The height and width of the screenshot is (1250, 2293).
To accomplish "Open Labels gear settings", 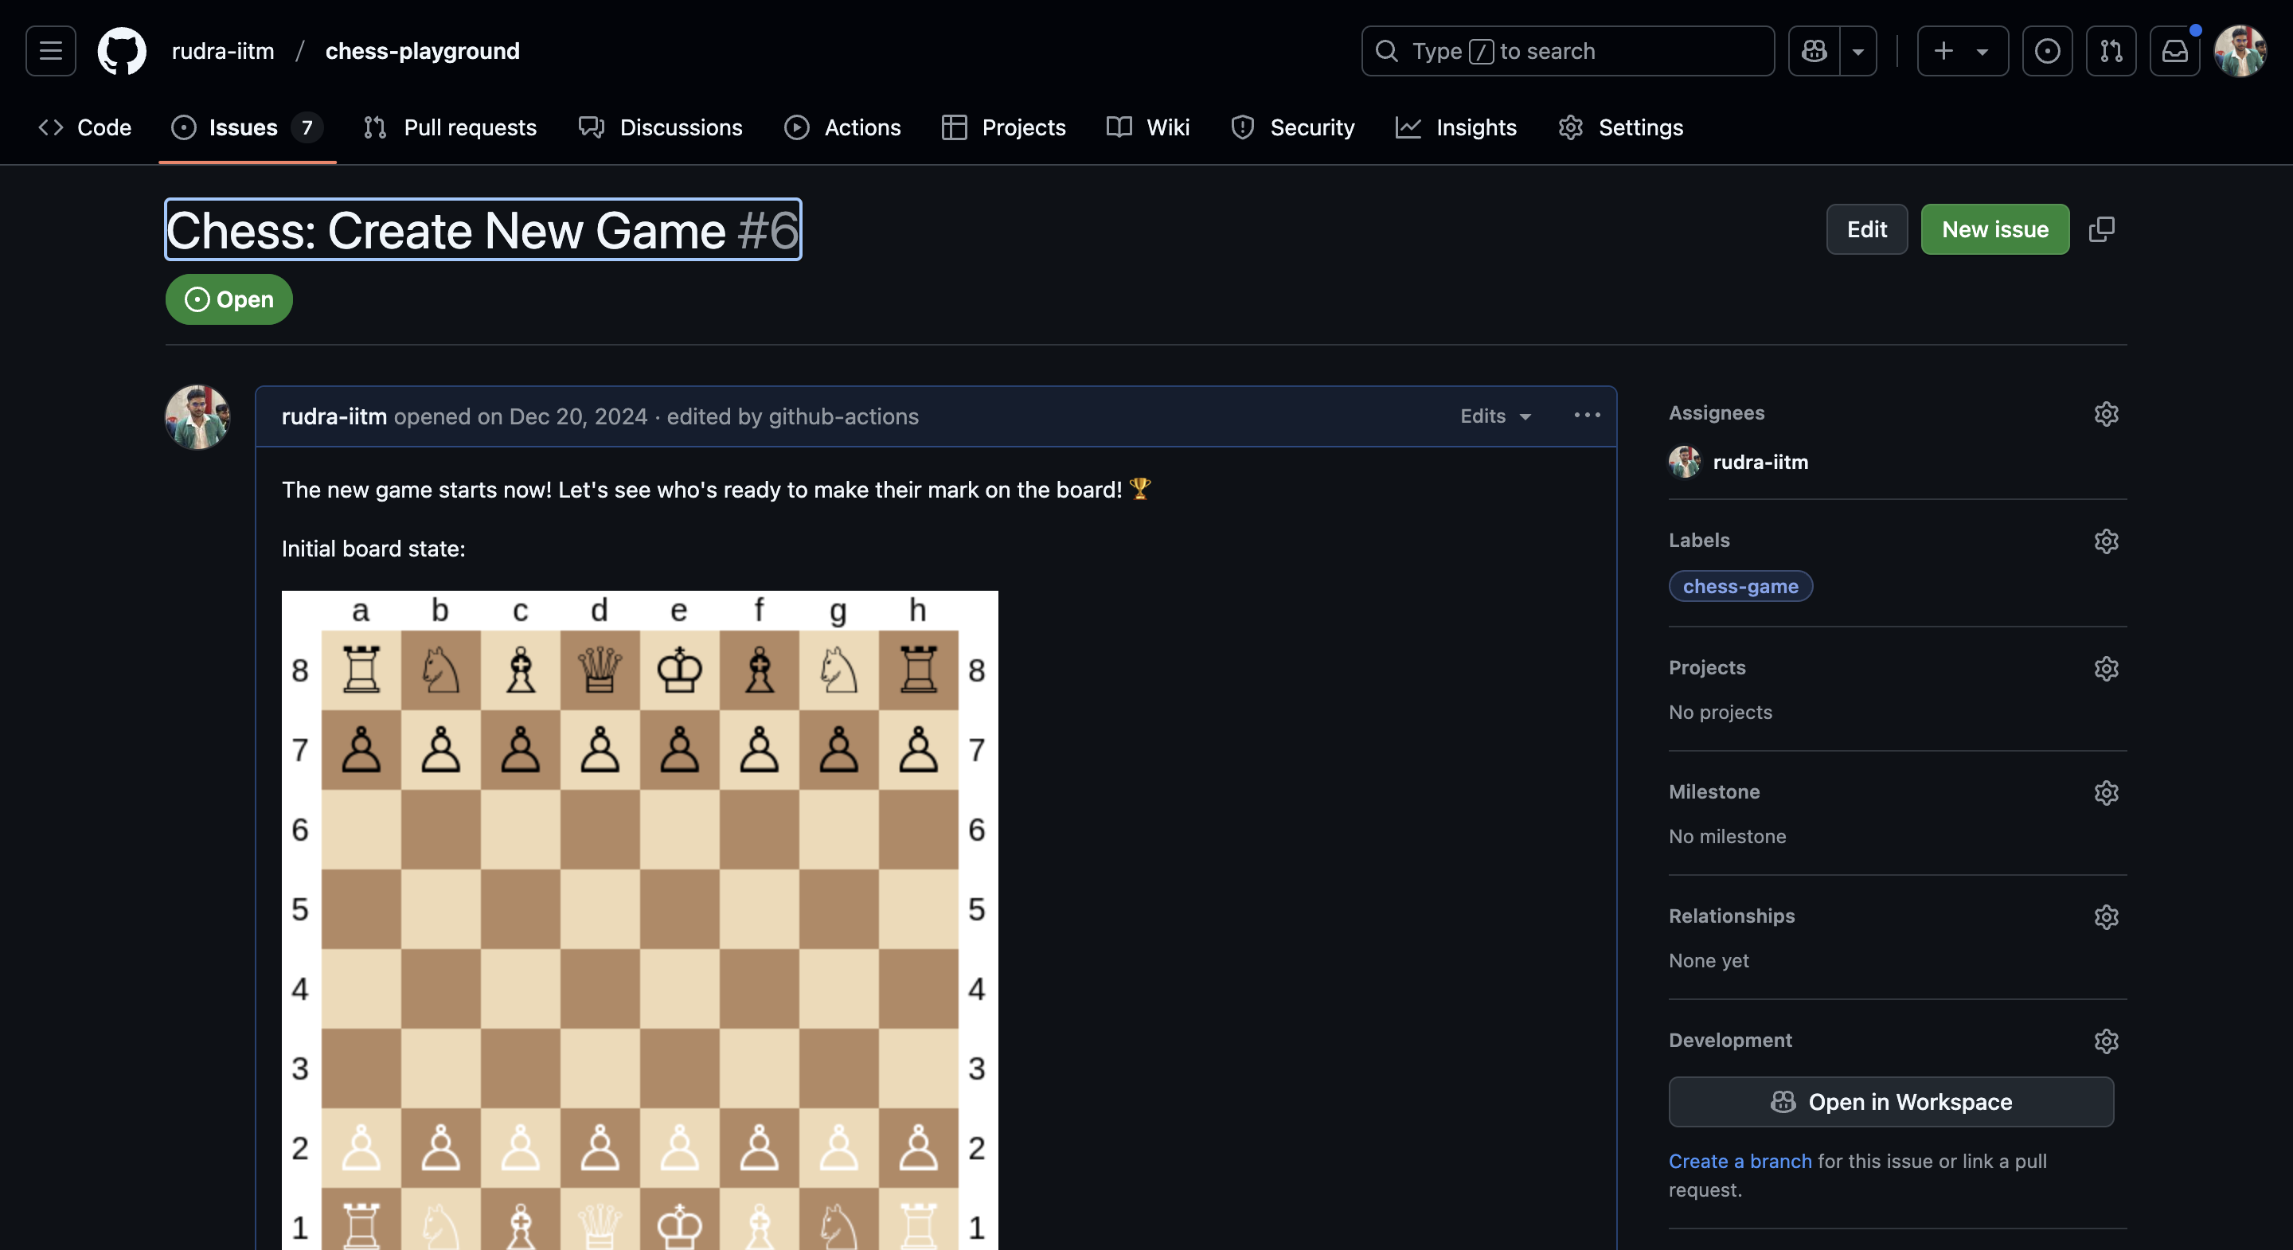I will 2105,541.
